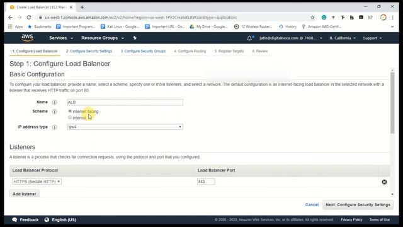The width and height of the screenshot is (403, 227).
Task: Go to 4. Configure Routing tab
Action: click(x=190, y=51)
